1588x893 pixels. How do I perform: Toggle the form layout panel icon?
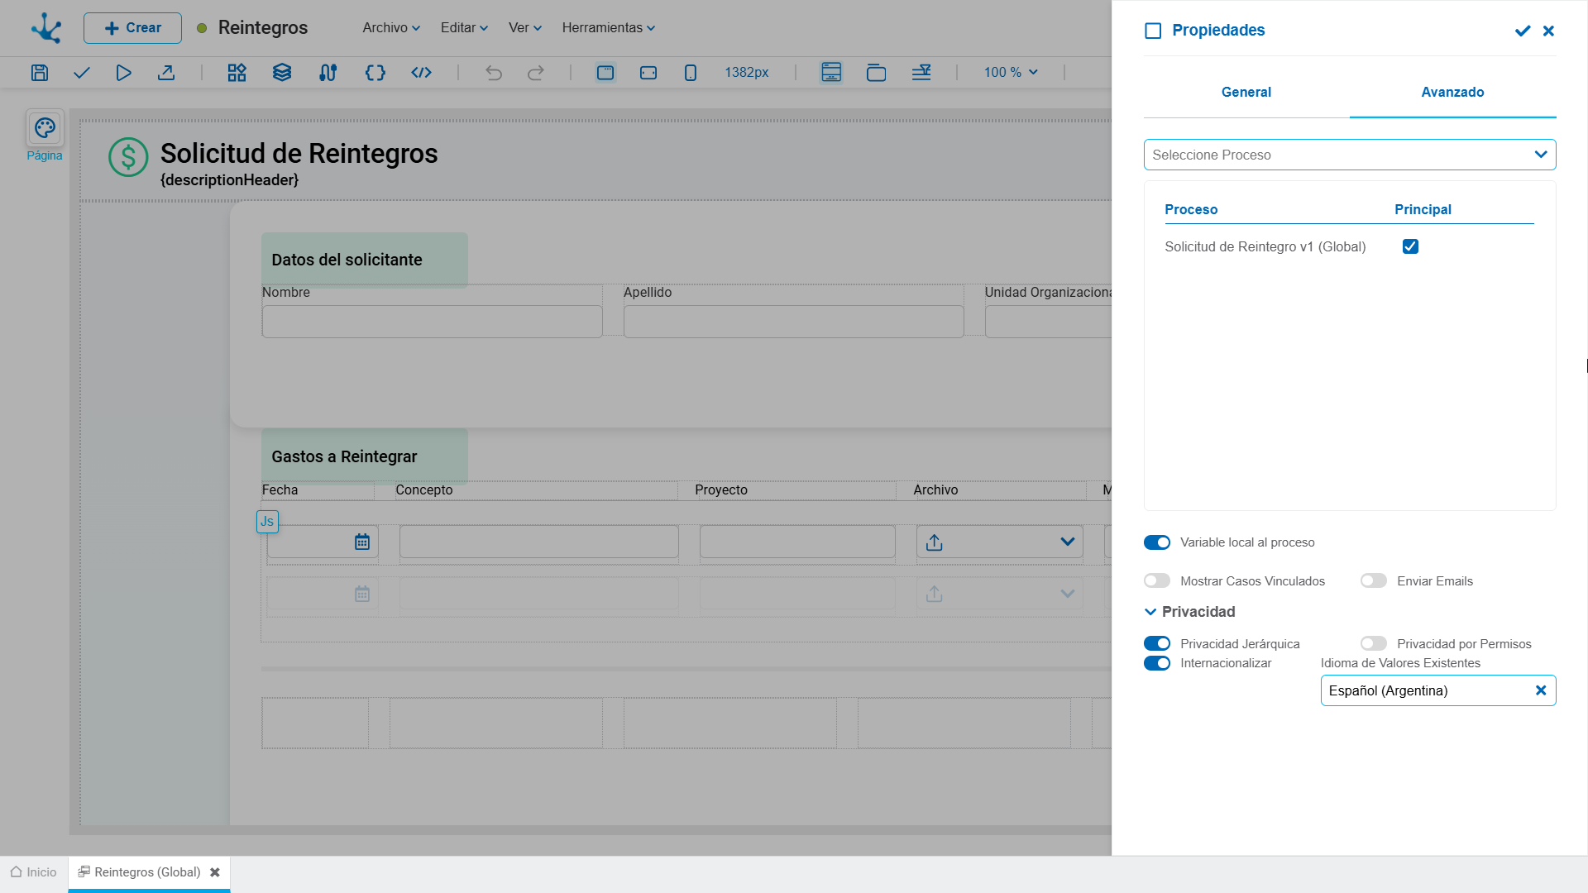tap(831, 73)
